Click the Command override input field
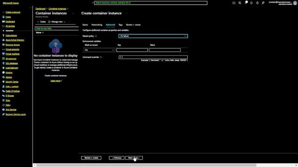Image resolution: width=298 pixels, height=167 pixels. point(153,57)
